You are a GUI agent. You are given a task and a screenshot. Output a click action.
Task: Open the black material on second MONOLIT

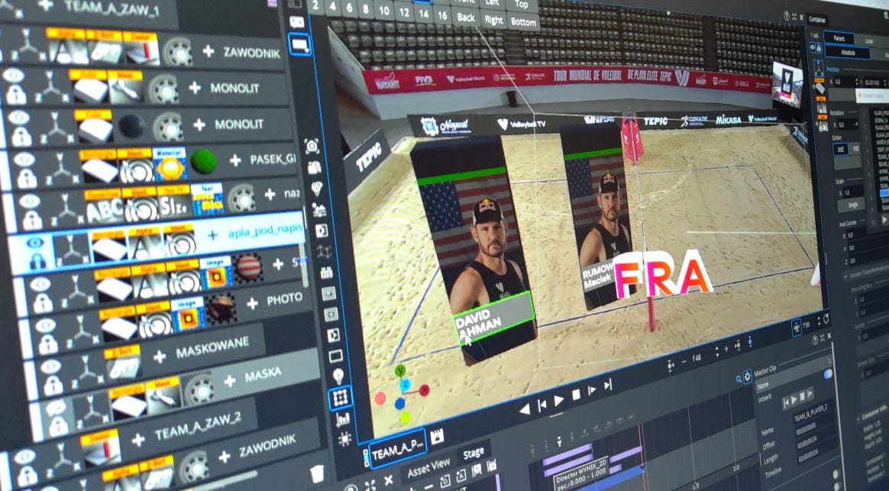click(x=132, y=127)
